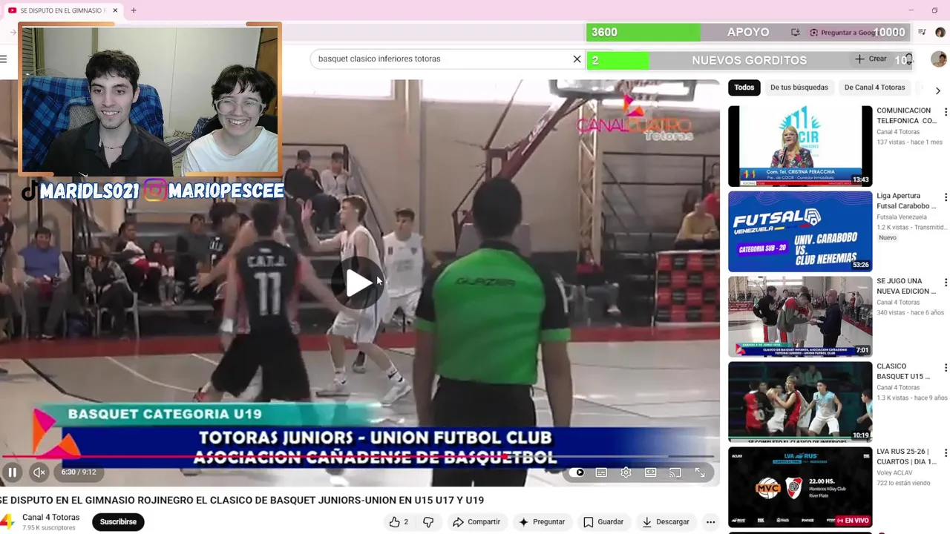The image size is (950, 534).
Task: Click the Liga Apertura Futsal Carabobo title
Action: pyautogui.click(x=906, y=201)
